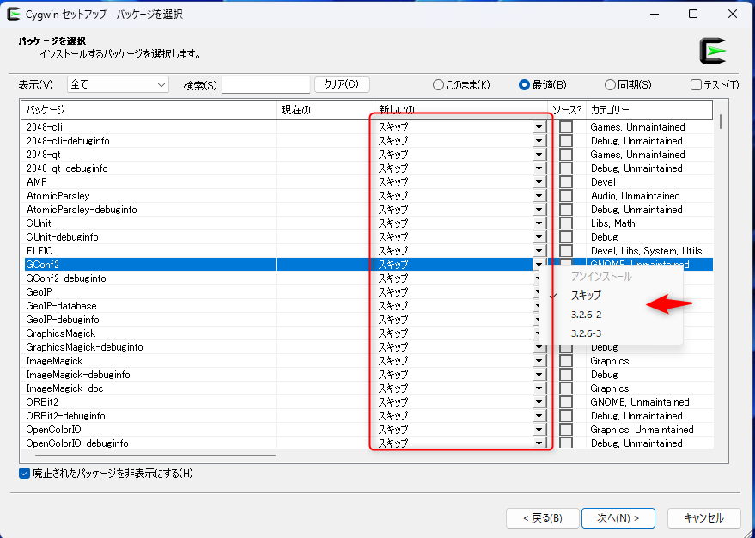
Task: Enable the テスト(T) checkbox
Action: pos(697,85)
